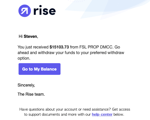150x120 pixels.
Task: Click the "Hi" word in the greeting
Action: point(21,36)
